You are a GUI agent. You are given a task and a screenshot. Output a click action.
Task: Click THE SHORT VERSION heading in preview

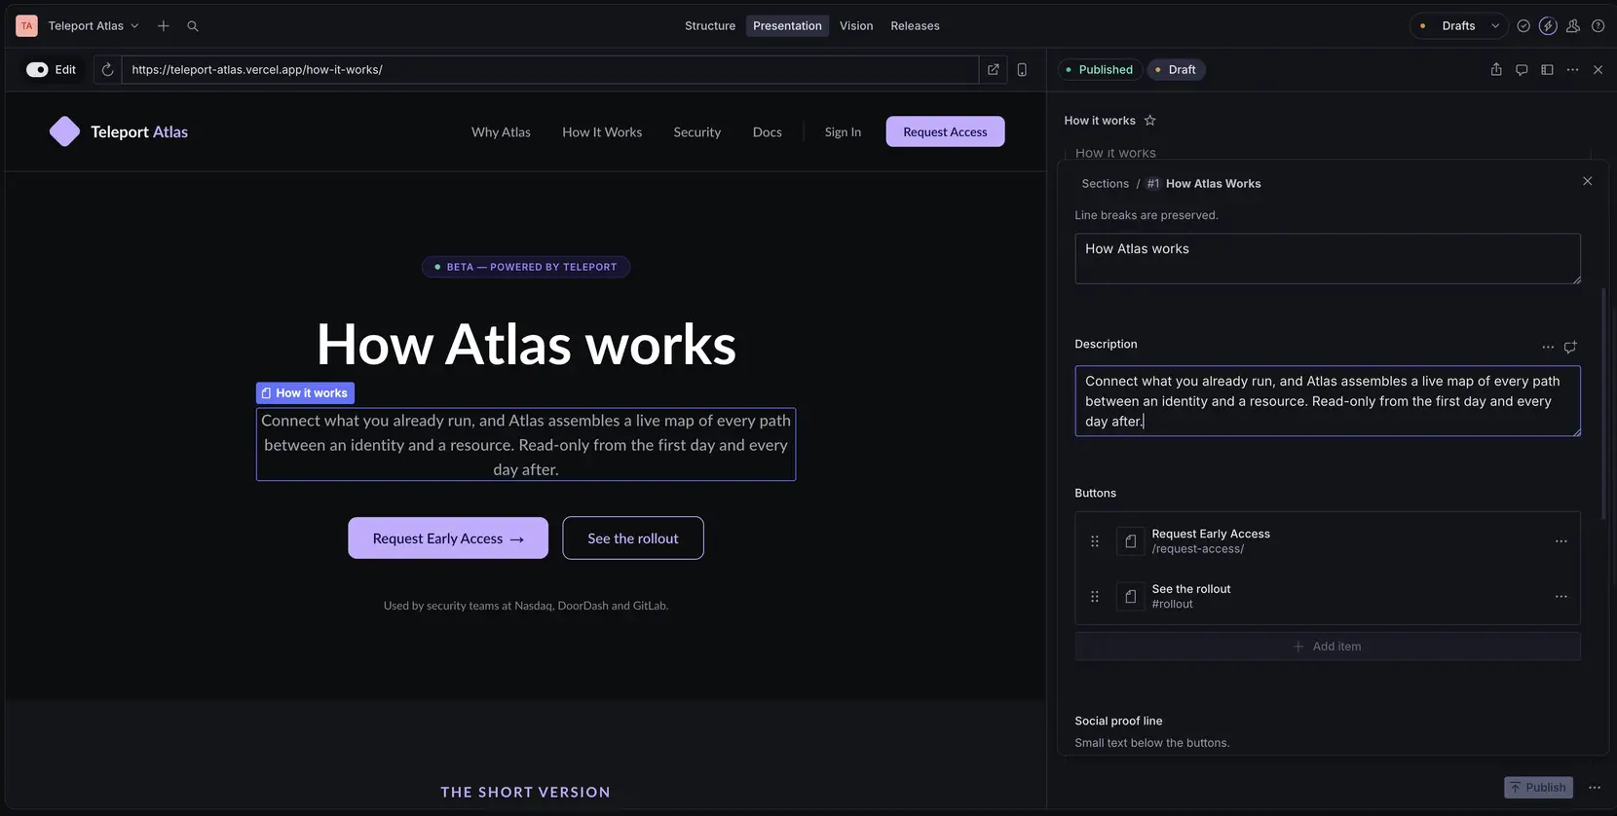coord(526,793)
